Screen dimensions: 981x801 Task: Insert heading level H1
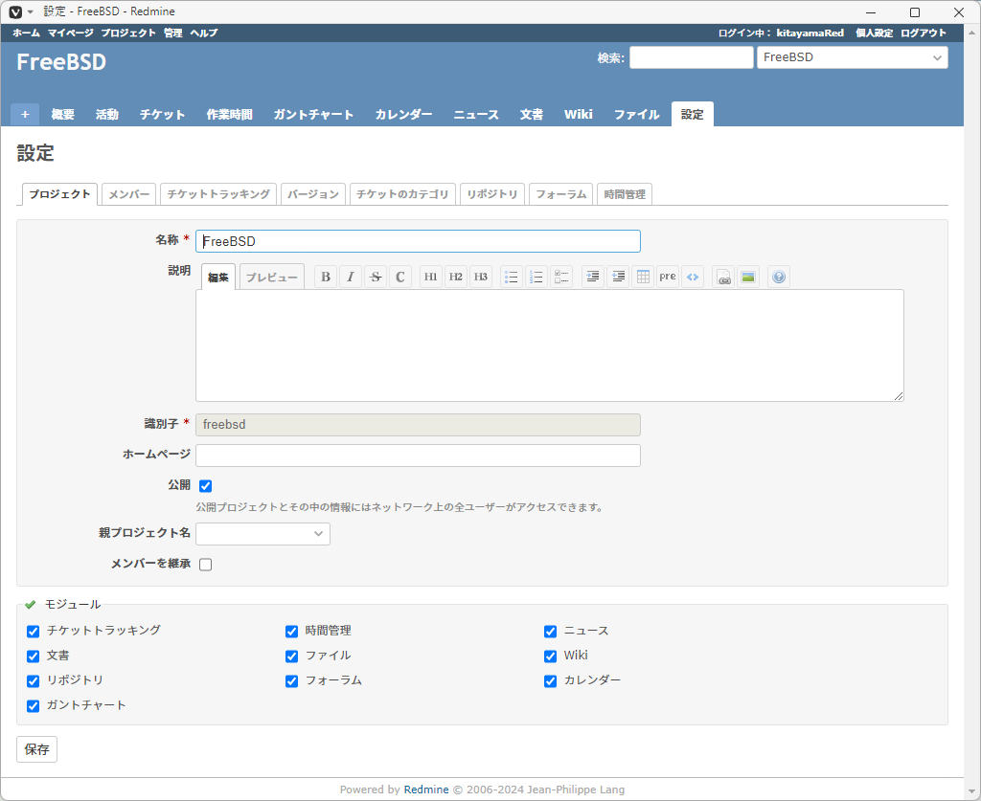tap(430, 277)
